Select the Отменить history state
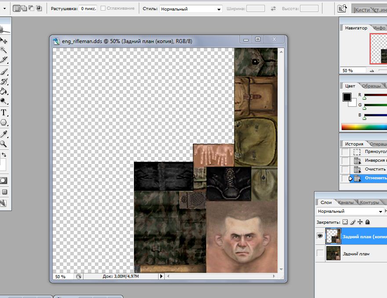 (368, 178)
